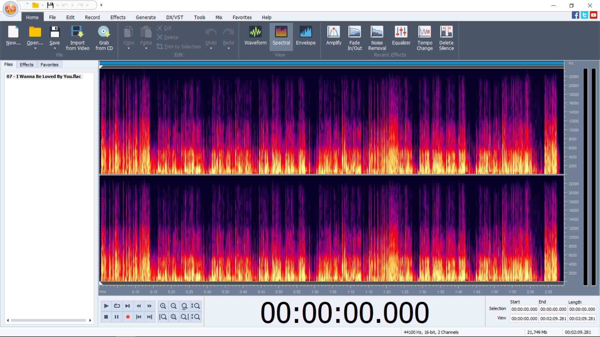Open the Generate ribbon tab
This screenshot has height=337, width=600.
point(146,17)
